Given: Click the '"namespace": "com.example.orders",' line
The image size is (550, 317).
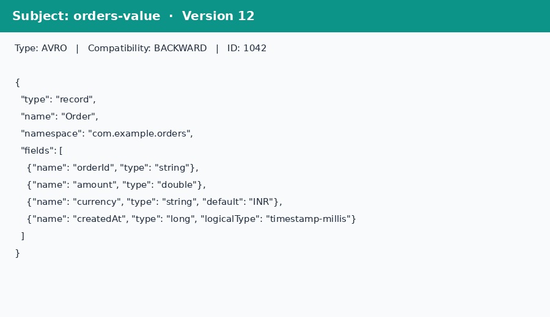Looking at the screenshot, I should (107, 134).
